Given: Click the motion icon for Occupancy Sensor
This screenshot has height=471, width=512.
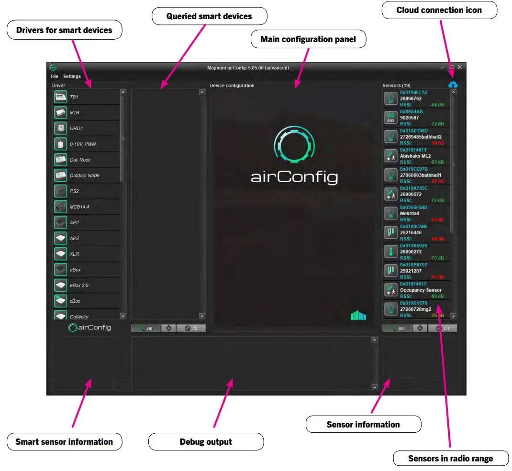Looking at the screenshot, I should pyautogui.click(x=390, y=290).
